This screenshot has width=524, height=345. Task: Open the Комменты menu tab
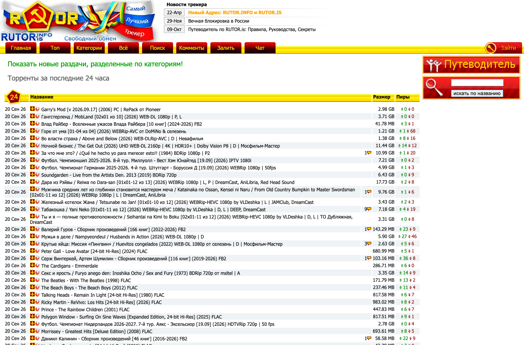click(192, 48)
